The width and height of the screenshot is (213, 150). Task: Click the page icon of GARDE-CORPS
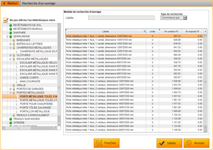[x=17, y=78]
